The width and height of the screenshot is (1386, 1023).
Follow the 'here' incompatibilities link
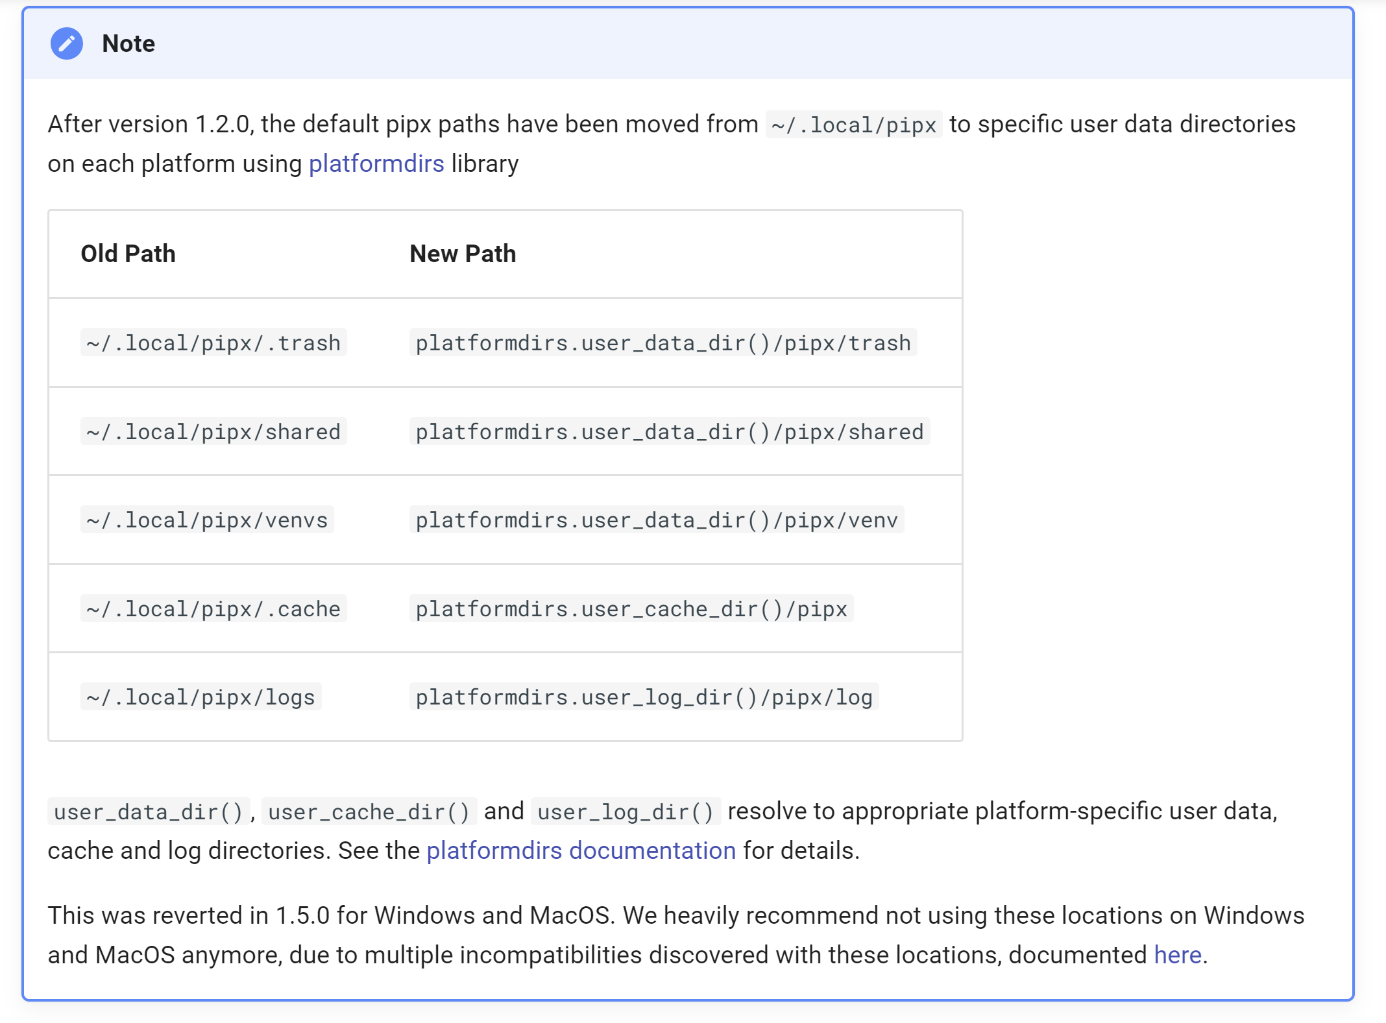click(x=1177, y=955)
